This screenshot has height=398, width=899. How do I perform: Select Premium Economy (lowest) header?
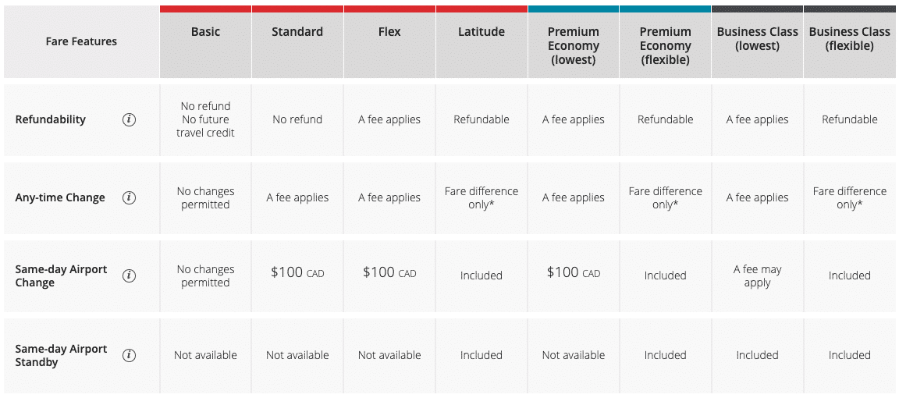574,45
